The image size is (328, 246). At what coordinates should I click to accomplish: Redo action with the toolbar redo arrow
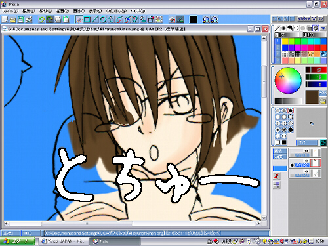click(50, 20)
